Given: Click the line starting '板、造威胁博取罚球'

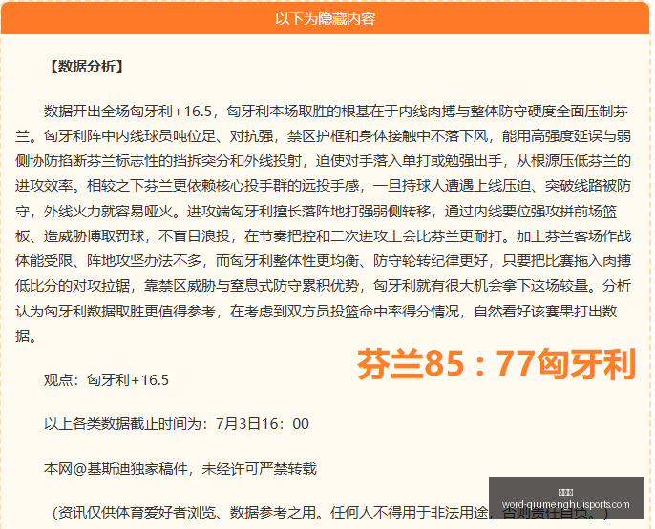Looking at the screenshot, I should pos(323,236).
